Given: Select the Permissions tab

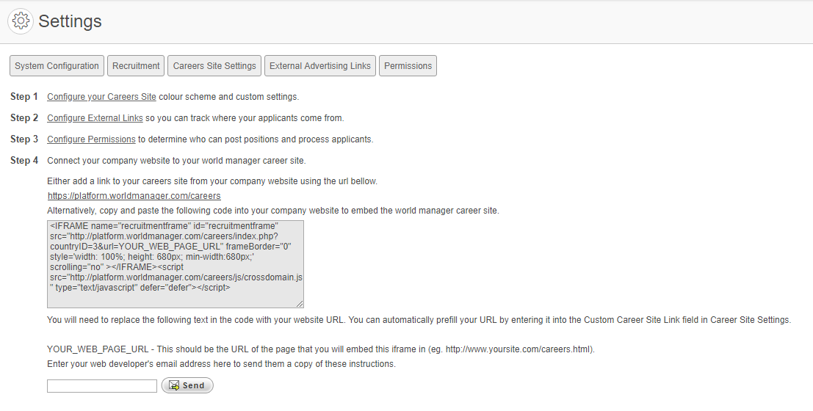Looking at the screenshot, I should [x=408, y=66].
